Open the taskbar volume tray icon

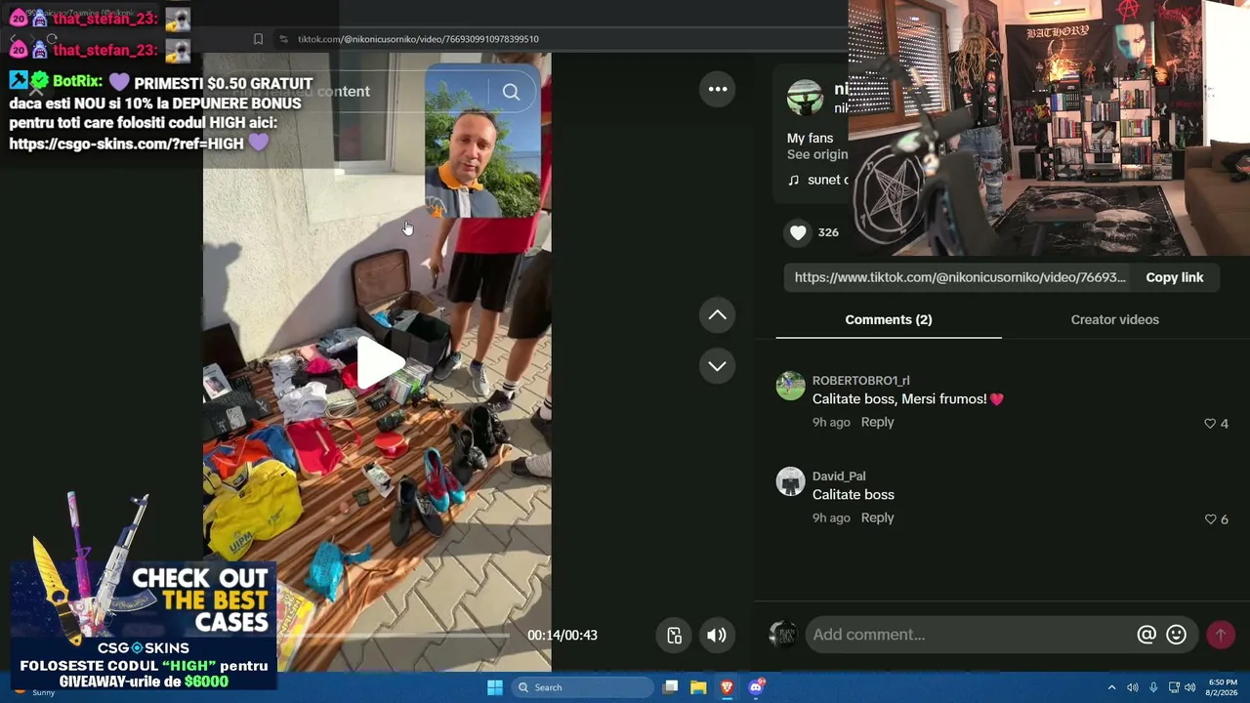(1189, 687)
